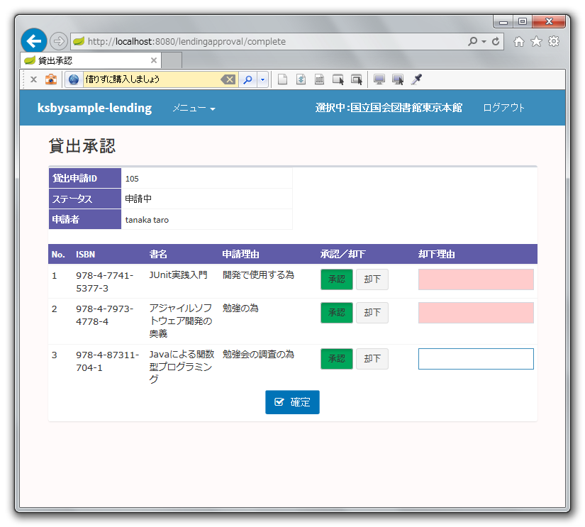Click applicant name tanaka taro

[x=147, y=220]
